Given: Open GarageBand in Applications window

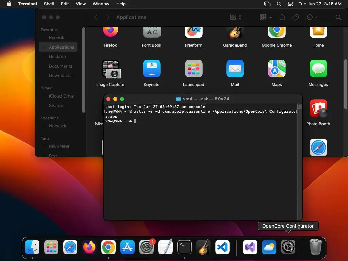Looking at the screenshot, I should (x=235, y=33).
